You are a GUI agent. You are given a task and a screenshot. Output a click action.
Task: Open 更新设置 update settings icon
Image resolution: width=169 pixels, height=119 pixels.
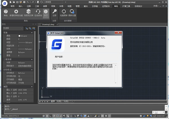[x=72, y=13]
